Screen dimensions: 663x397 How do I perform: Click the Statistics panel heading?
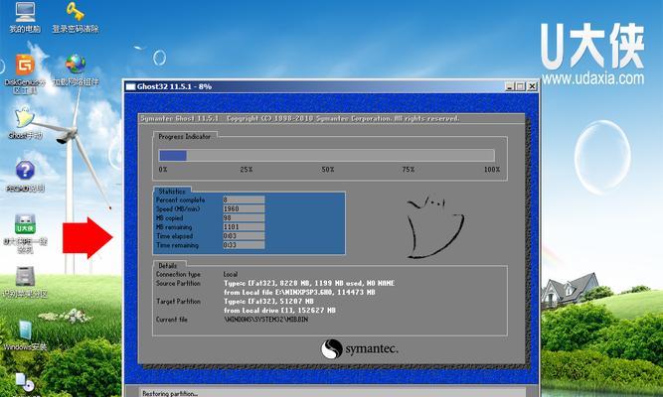pos(172,192)
